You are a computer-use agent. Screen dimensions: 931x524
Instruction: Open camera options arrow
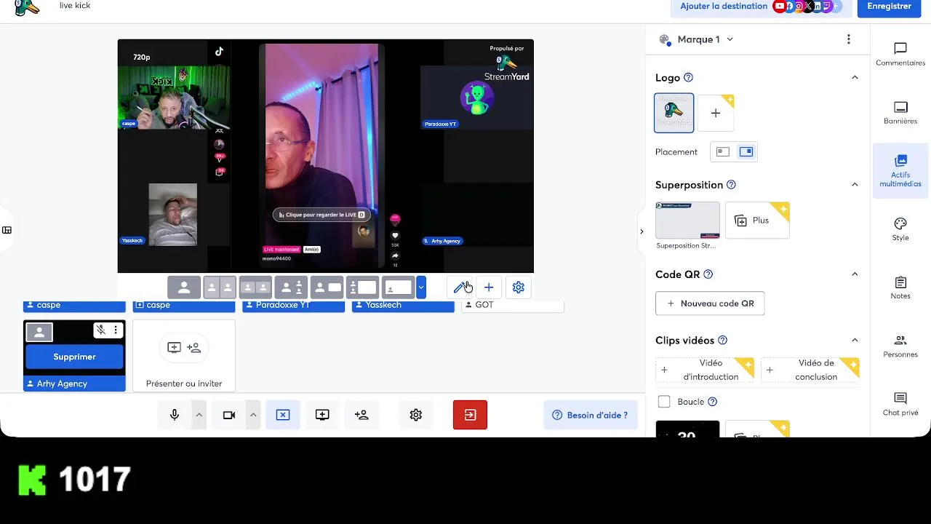tap(253, 415)
